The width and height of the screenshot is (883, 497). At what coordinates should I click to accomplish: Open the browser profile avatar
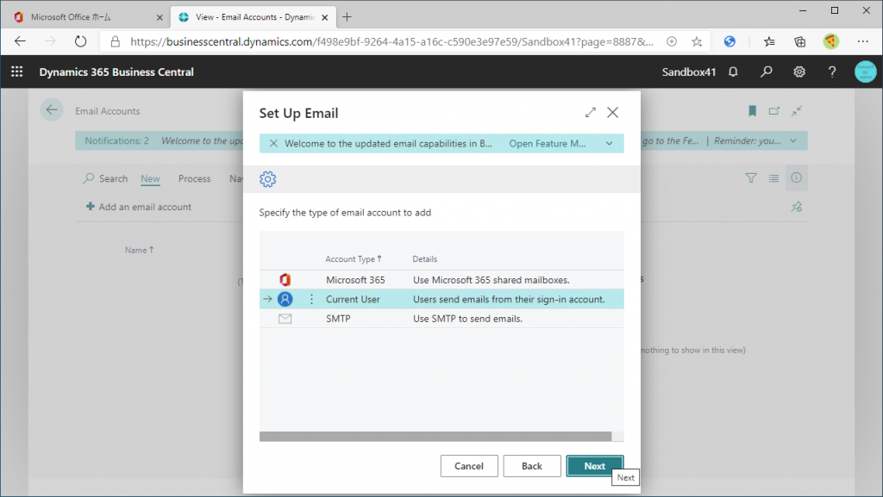coord(830,41)
